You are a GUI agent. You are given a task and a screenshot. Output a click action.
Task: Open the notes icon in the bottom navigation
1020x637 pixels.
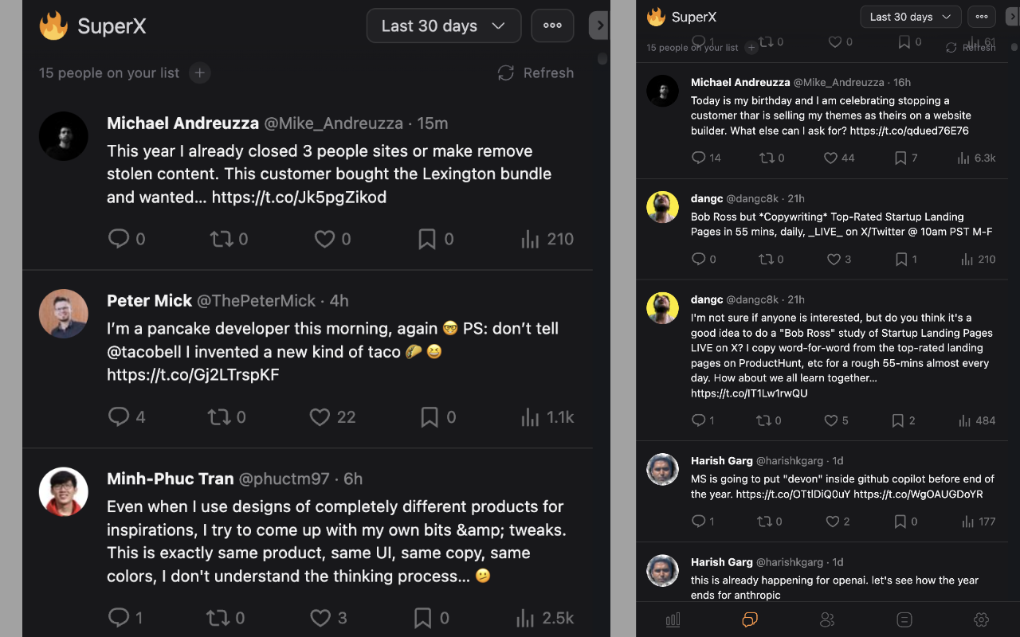pyautogui.click(x=904, y=619)
